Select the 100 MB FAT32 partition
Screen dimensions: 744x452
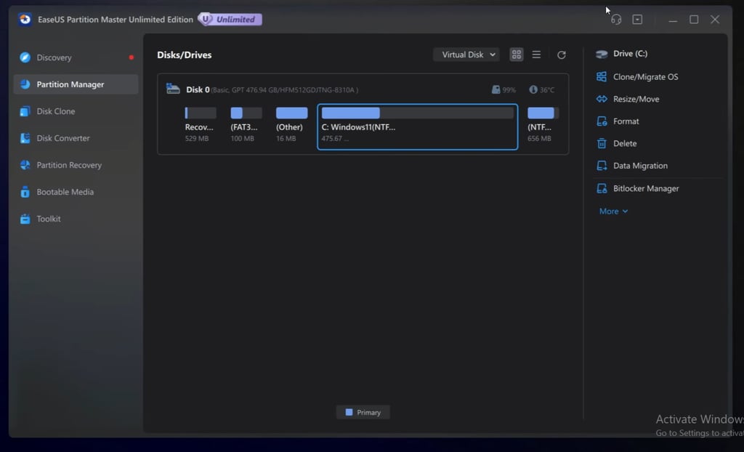point(246,125)
